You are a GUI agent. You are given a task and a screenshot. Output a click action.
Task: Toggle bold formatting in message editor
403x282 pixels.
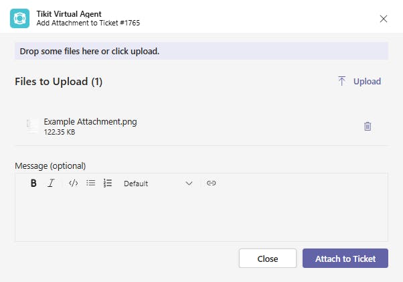[33, 183]
